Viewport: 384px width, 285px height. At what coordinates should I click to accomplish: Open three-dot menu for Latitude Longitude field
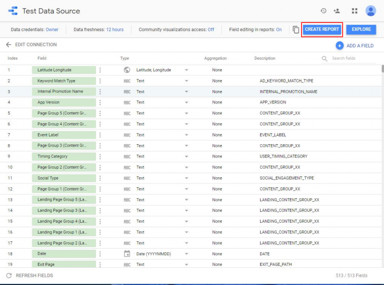pyautogui.click(x=100, y=70)
